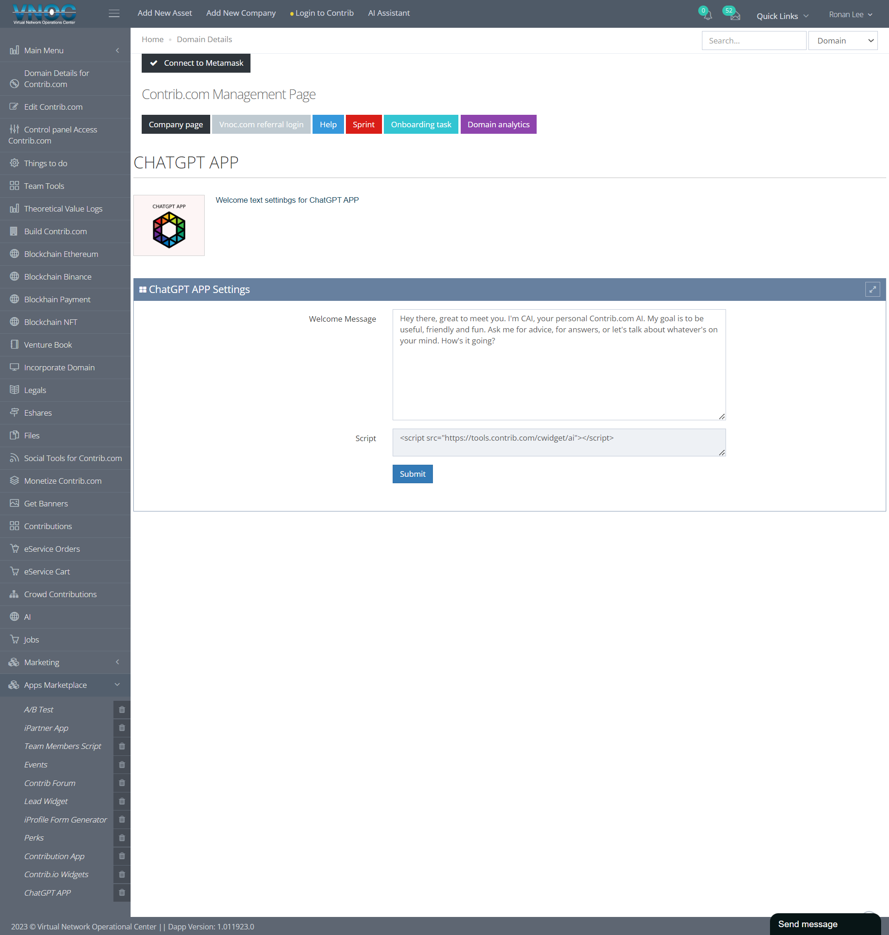Delete the Contrib.io Widgets app

coord(122,874)
